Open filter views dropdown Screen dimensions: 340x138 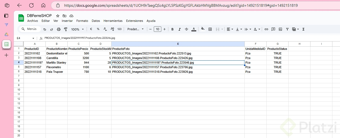coord(295,29)
